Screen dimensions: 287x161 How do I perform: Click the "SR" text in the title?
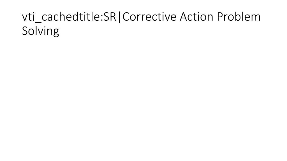(x=110, y=17)
